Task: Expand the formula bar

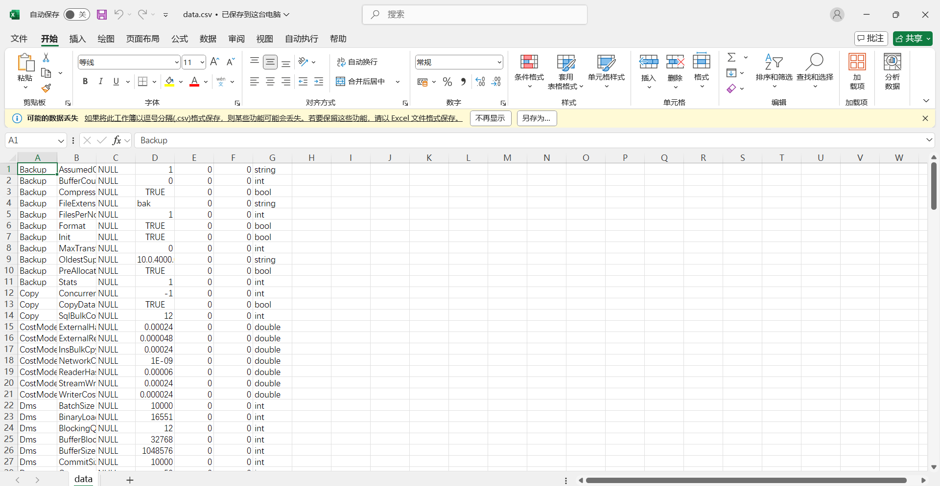Action: 929,140
